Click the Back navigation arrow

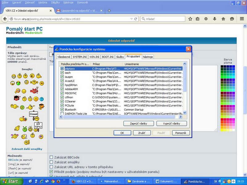tap(4, 19)
